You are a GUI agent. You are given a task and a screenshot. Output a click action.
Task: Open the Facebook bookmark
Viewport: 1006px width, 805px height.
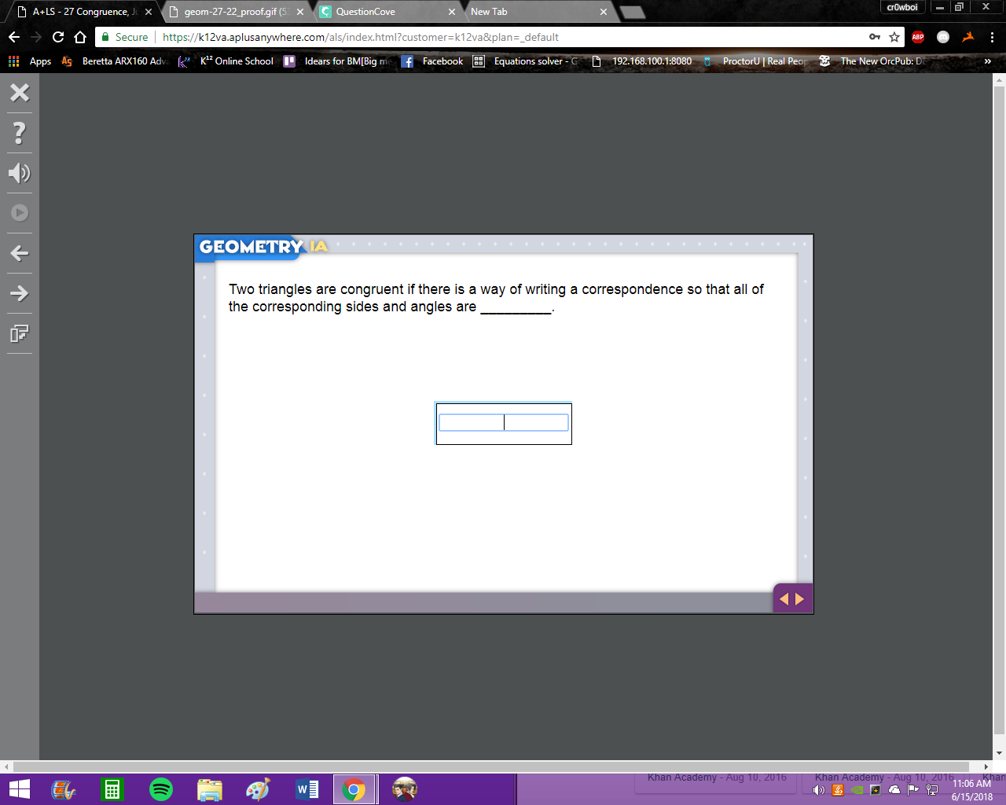point(432,61)
